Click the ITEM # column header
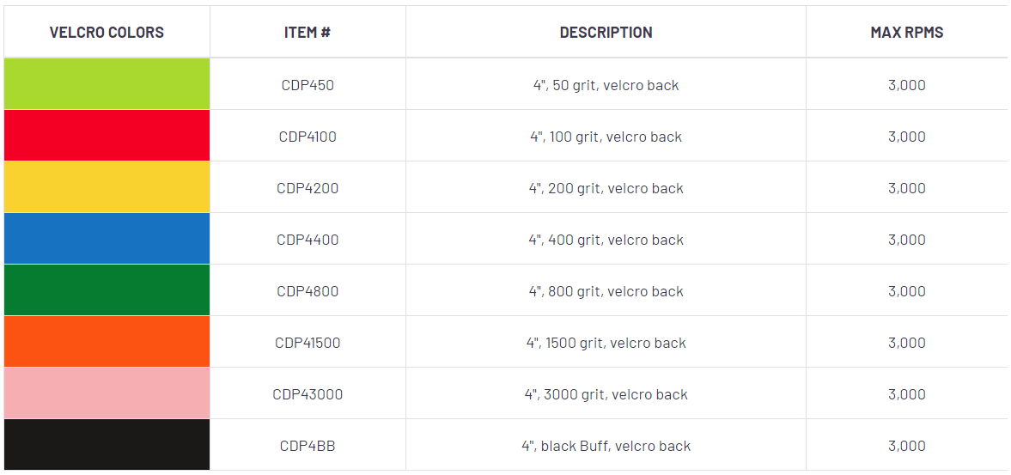Viewport: 1011px width, 475px height. 308,33
